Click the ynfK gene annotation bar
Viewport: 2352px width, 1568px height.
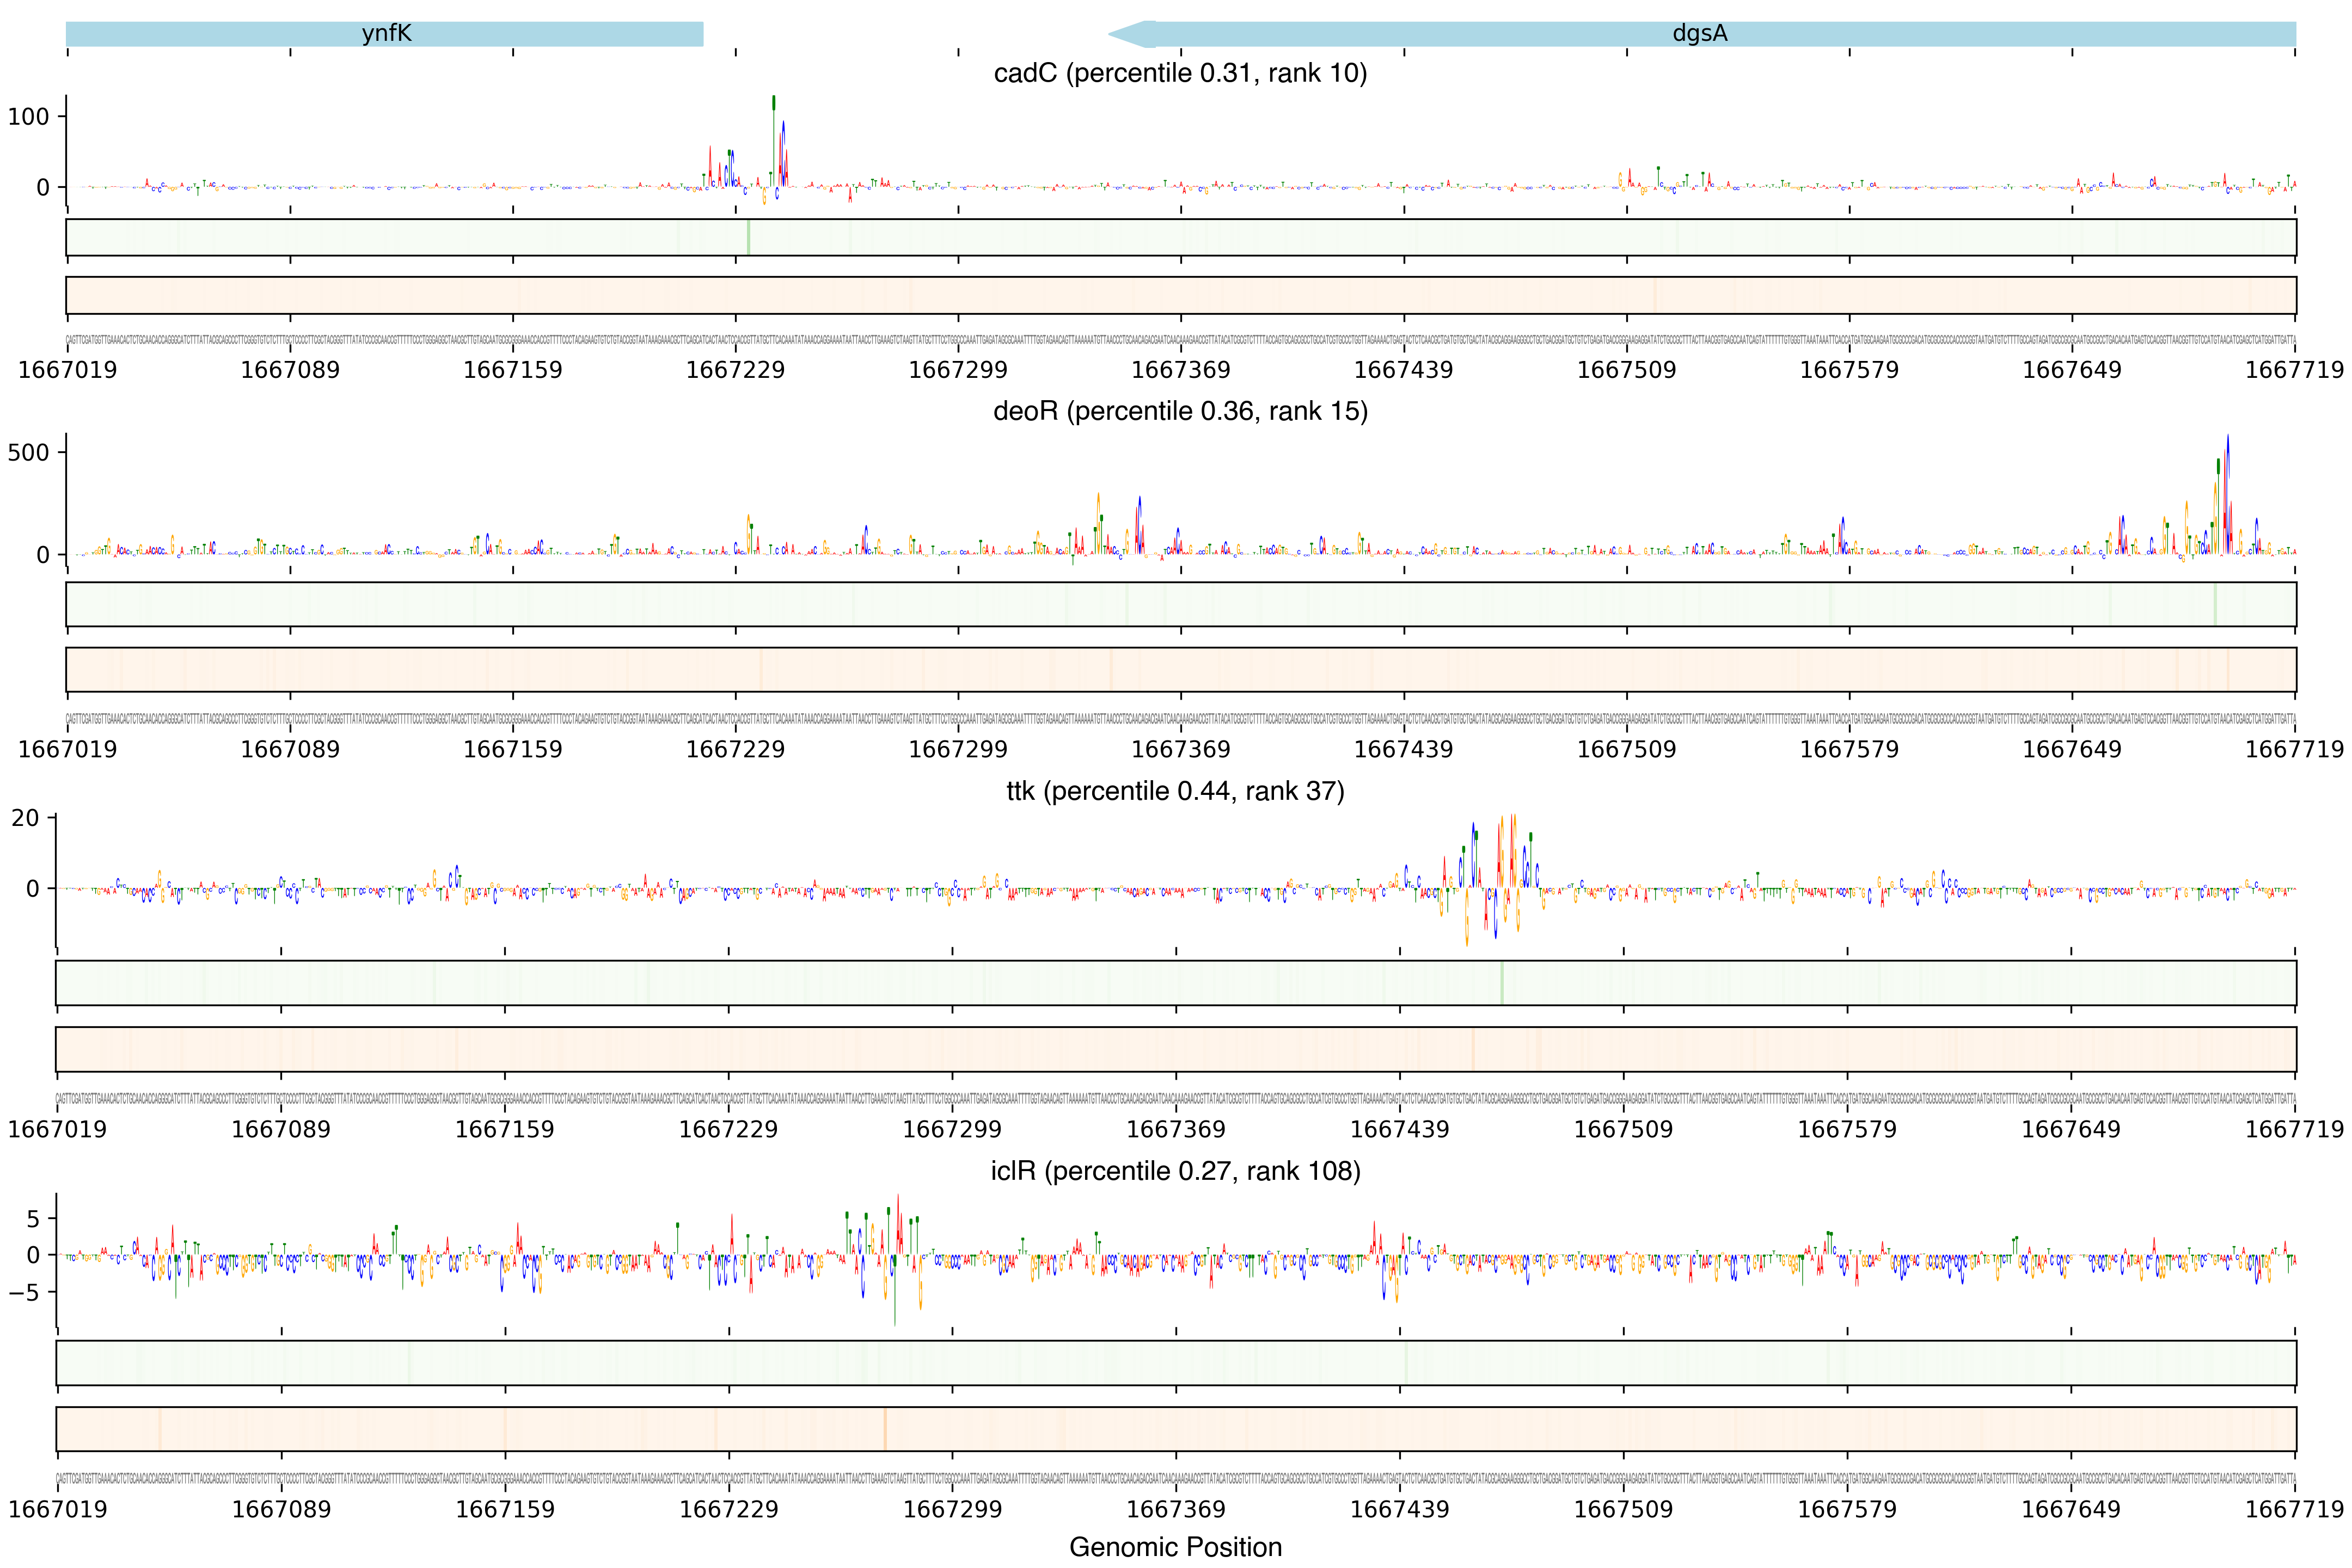pyautogui.click(x=385, y=34)
